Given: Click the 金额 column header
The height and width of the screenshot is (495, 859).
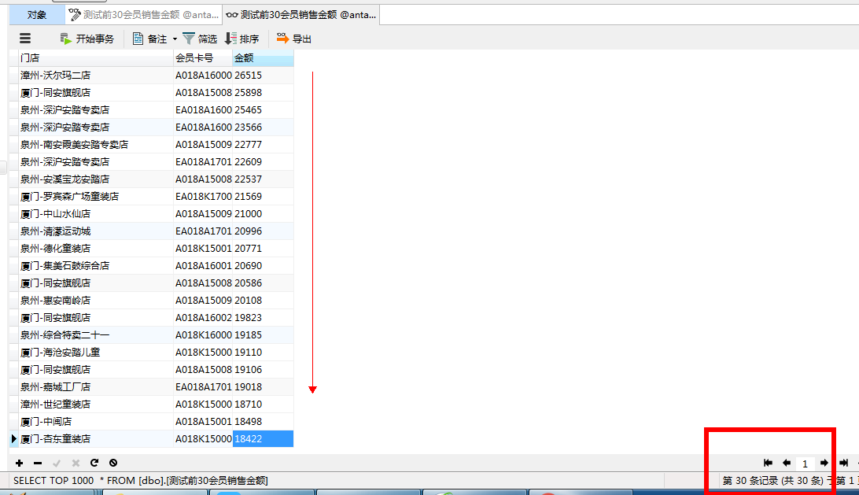Looking at the screenshot, I should click(263, 58).
